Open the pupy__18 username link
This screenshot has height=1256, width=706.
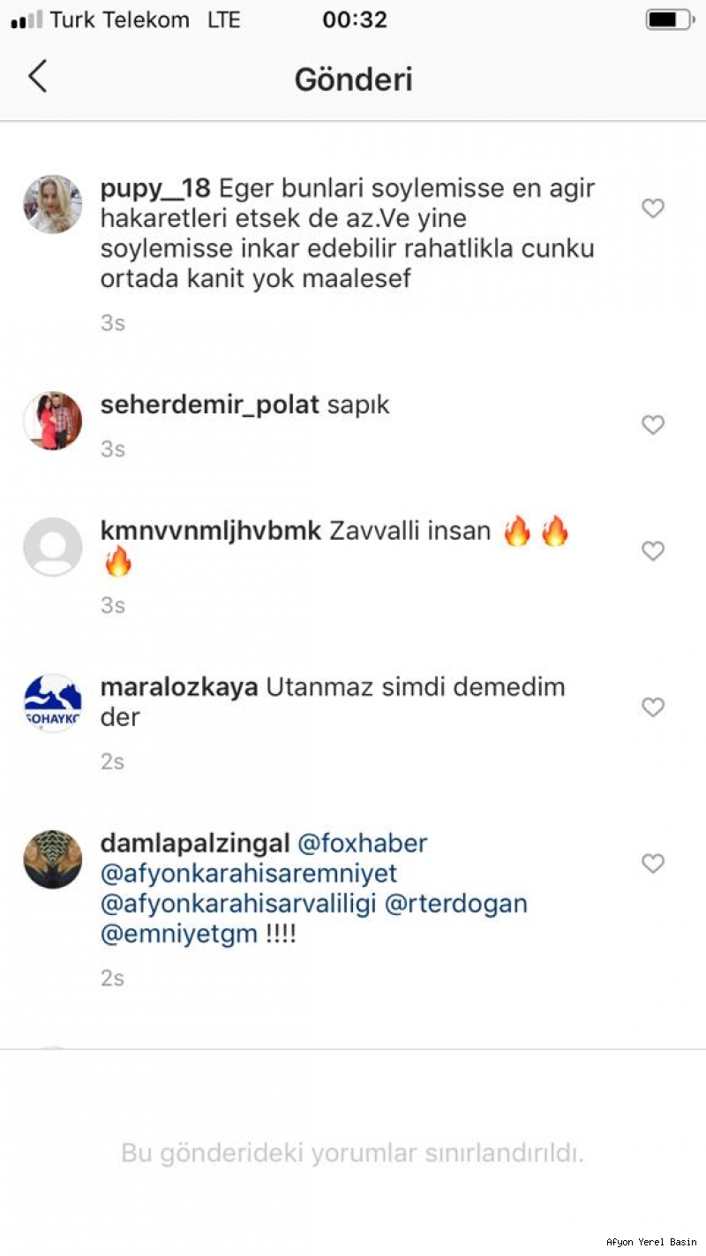pyautogui.click(x=155, y=189)
